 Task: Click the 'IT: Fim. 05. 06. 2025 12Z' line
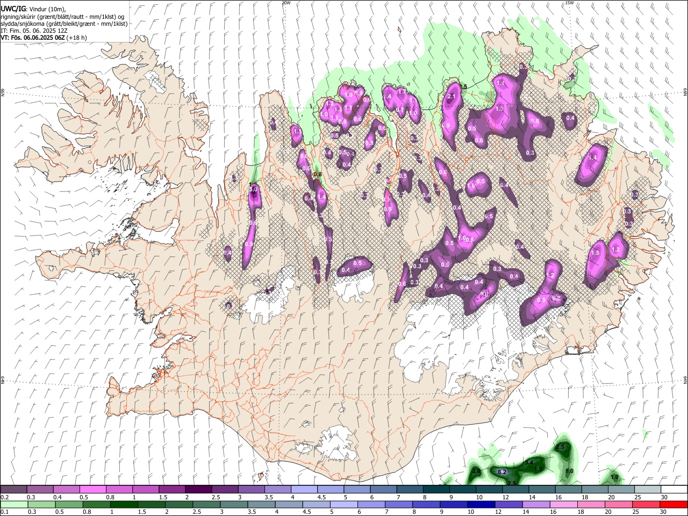33,31
